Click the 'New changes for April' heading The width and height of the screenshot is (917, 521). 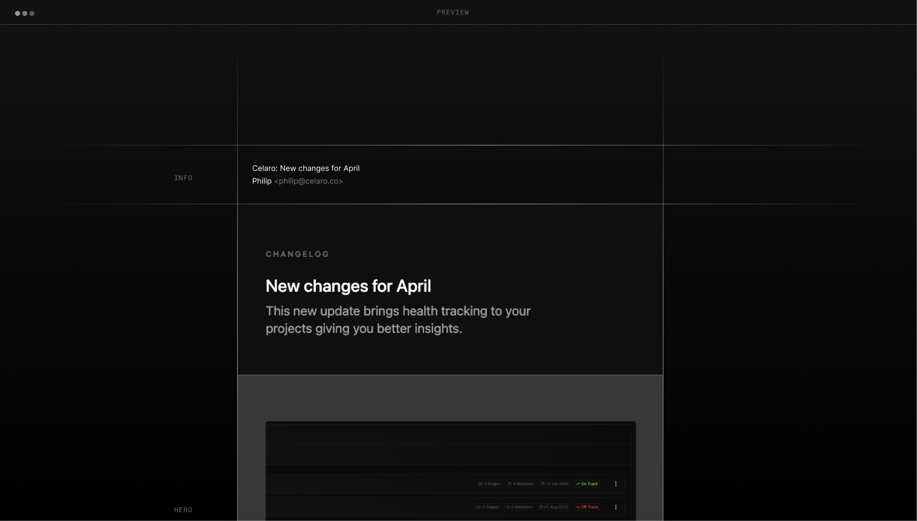pyautogui.click(x=348, y=286)
